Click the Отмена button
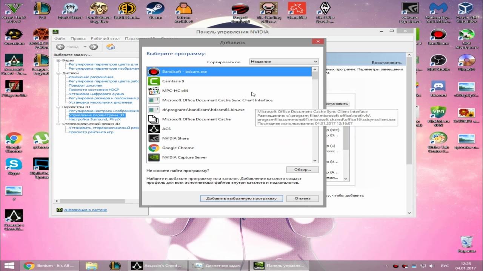The width and height of the screenshot is (483, 271). (302, 198)
